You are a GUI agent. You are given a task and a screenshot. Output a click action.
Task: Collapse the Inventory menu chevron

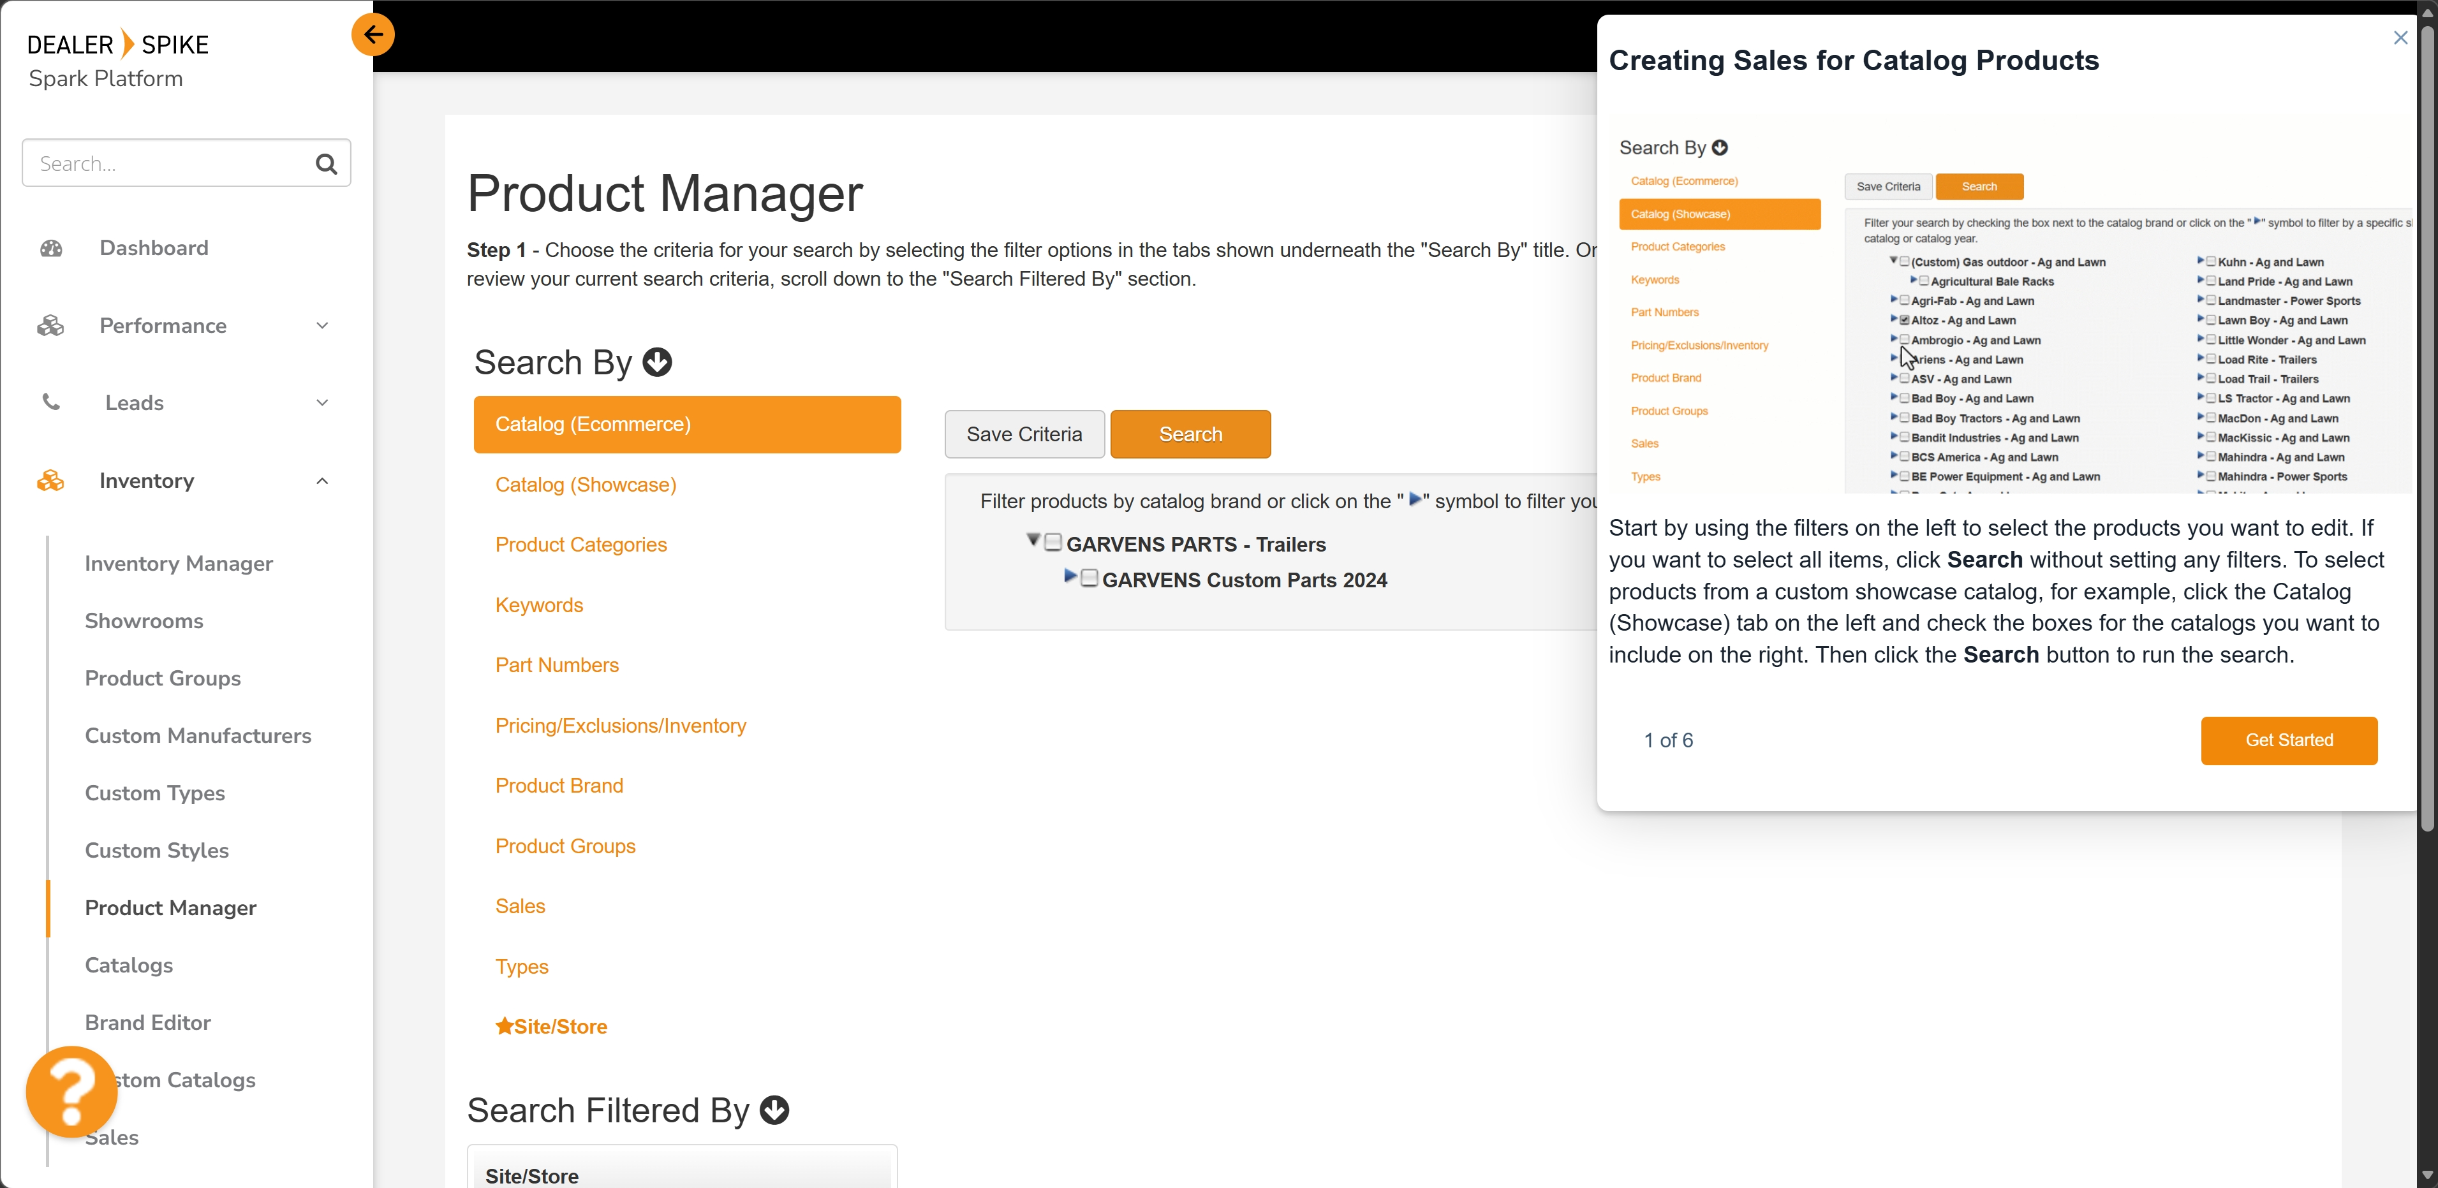321,481
